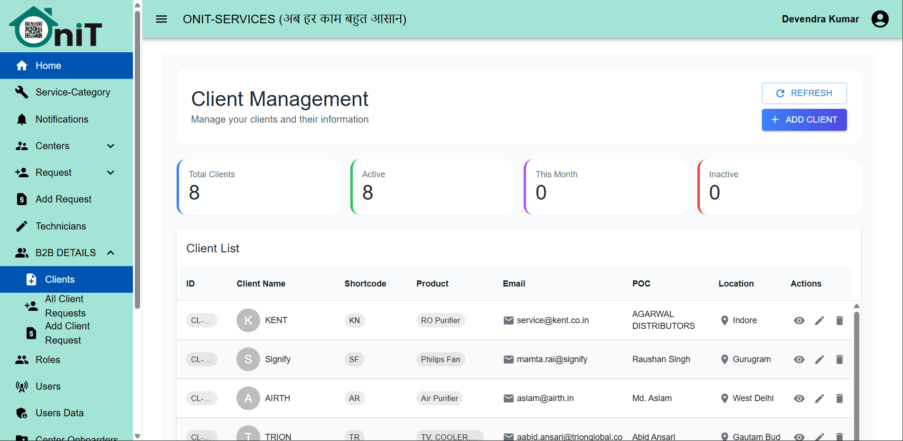View TRION client details eye icon
The image size is (903, 441).
point(799,437)
